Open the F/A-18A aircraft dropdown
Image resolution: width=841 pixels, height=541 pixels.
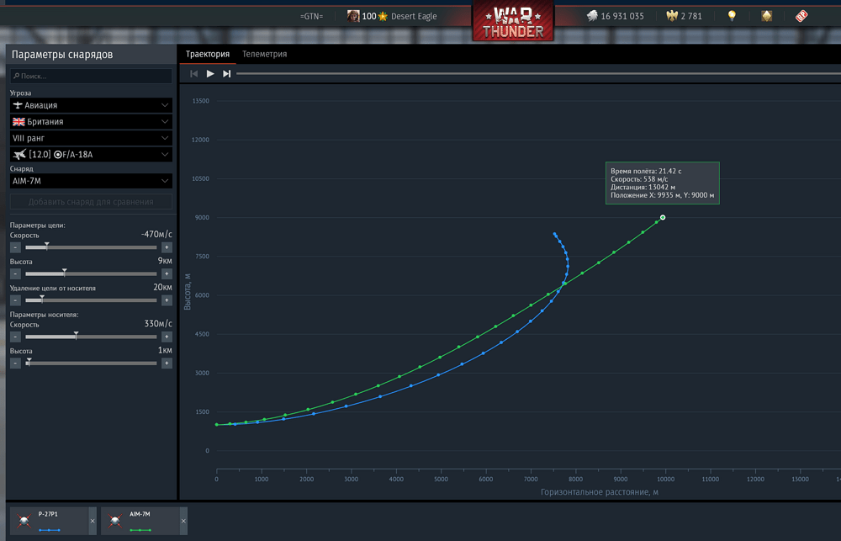91,155
